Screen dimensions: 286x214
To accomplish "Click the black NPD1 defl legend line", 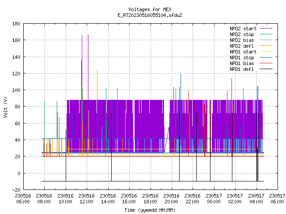I will click(x=266, y=69).
